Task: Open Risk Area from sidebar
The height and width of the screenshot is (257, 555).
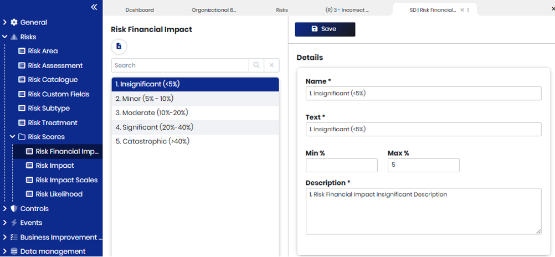Action: point(43,51)
